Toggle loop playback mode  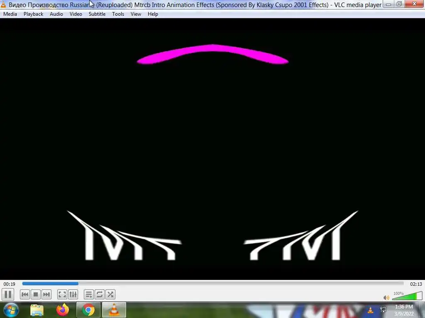pos(100,294)
